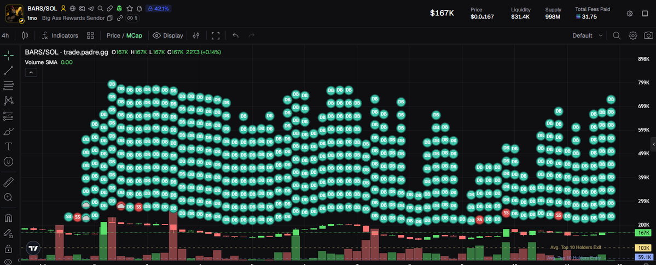Take a chart snapshot with camera
656x265 pixels.
648,36
